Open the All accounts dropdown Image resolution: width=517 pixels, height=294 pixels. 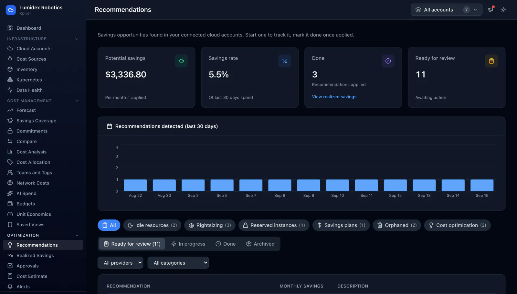(x=447, y=10)
